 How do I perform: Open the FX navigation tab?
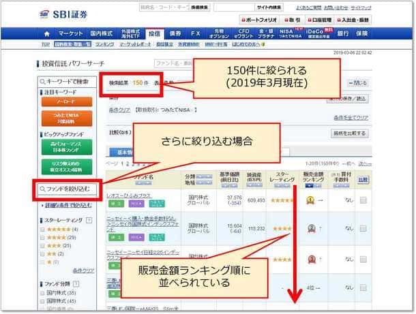[x=196, y=33]
